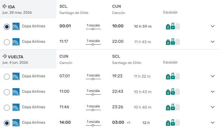Image resolution: width=219 pixels, height=130 pixels.
Task: Select the 11:17 outbound flight radio button
Action: 7,42
